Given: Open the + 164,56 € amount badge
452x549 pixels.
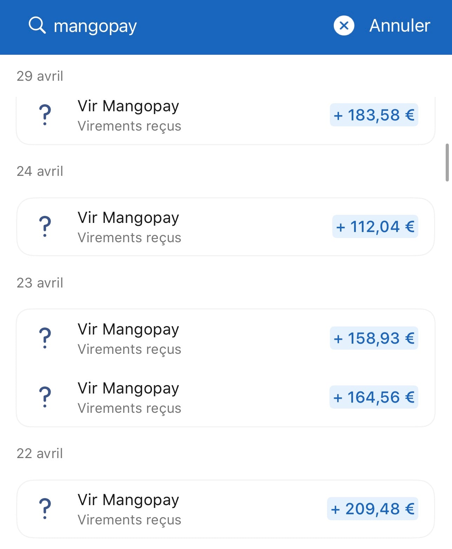Looking at the screenshot, I should 374,397.
